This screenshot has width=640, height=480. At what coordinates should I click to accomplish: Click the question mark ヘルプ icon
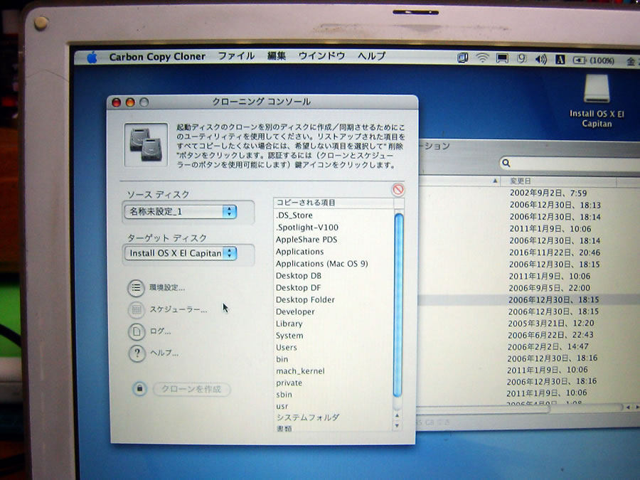(x=137, y=353)
